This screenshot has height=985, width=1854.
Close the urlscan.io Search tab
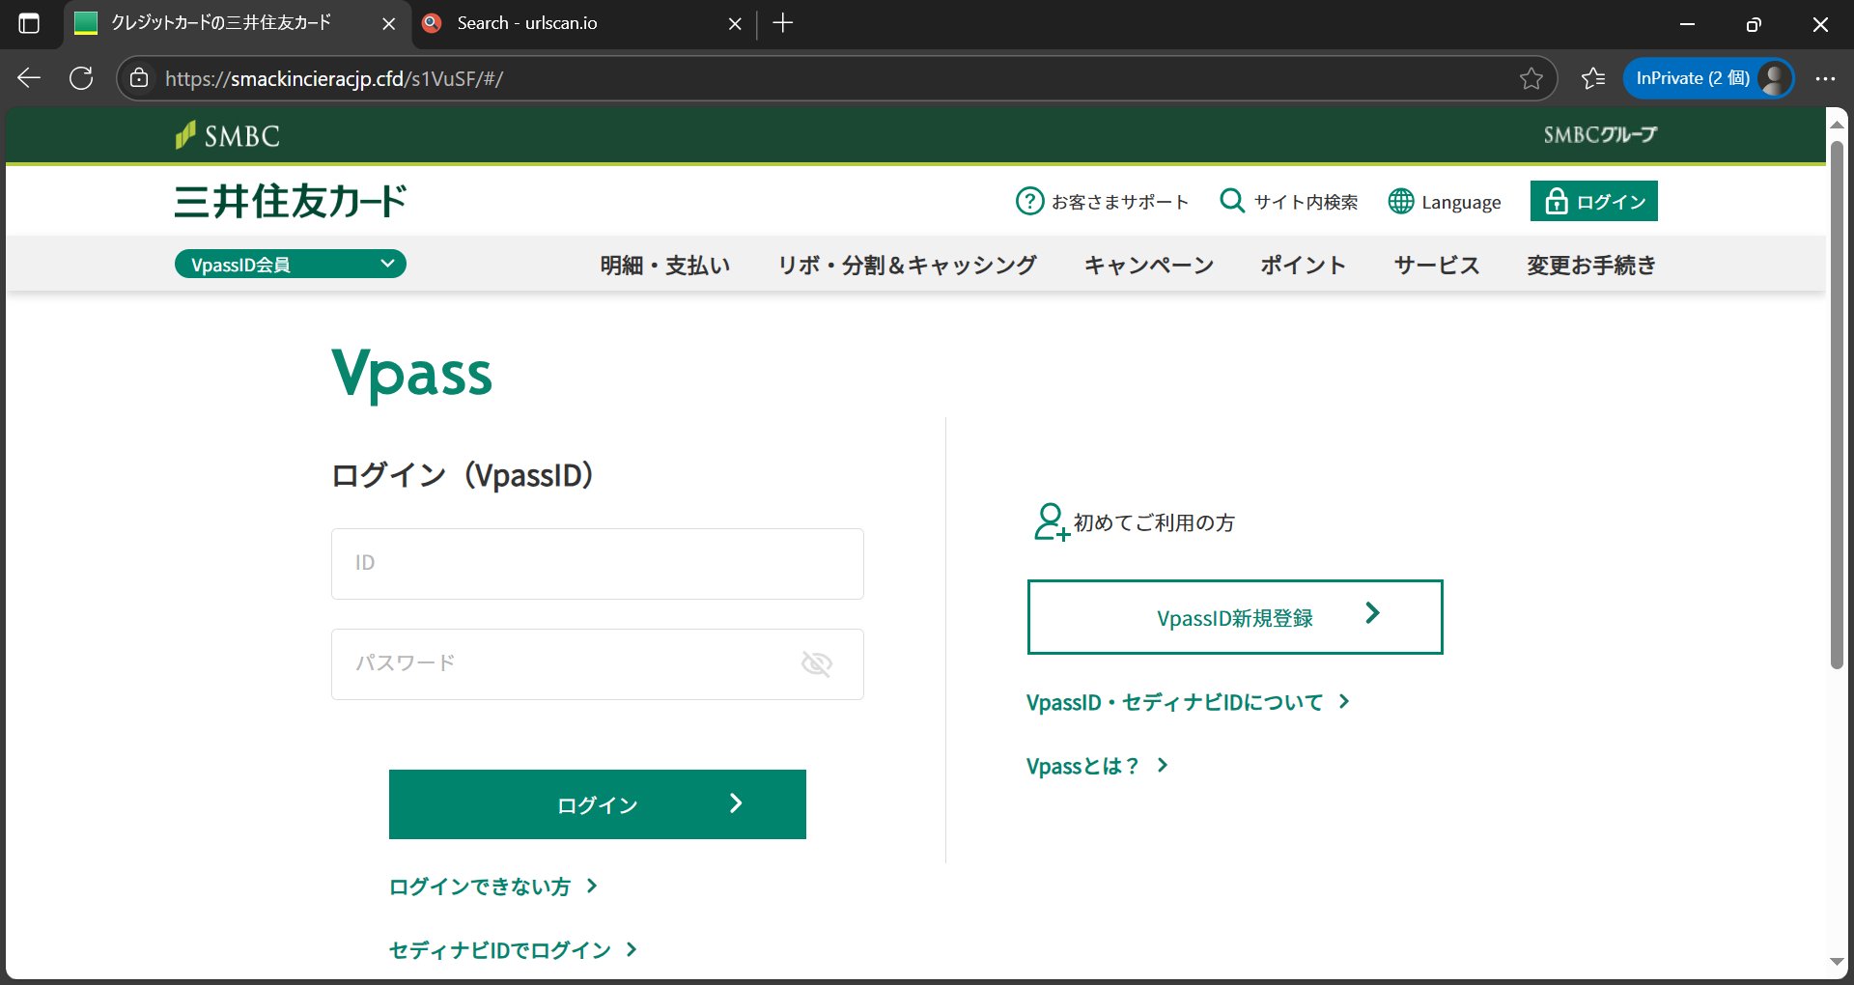pyautogui.click(x=735, y=23)
